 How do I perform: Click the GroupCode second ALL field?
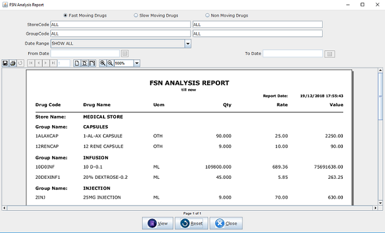click(258, 34)
